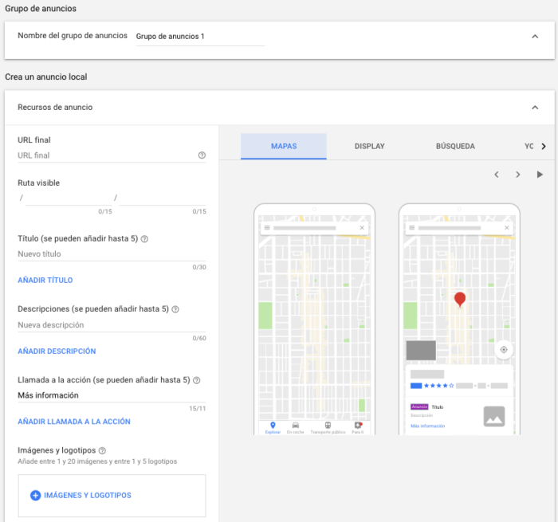Click help icon next to Título label
The width and height of the screenshot is (558, 522).
coord(144,238)
